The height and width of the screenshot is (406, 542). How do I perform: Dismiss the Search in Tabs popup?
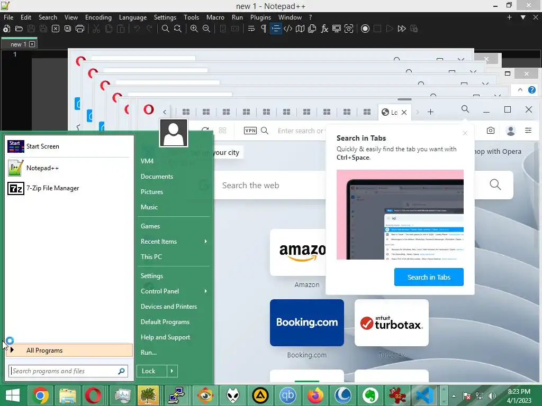[465, 133]
